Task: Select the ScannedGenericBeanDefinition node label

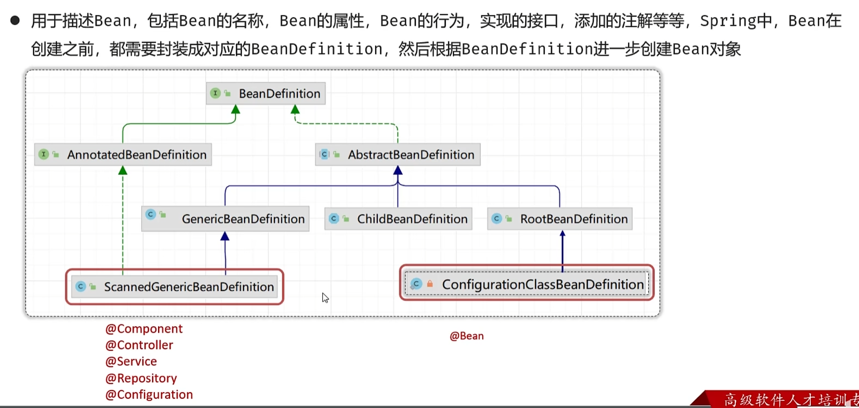Action: click(x=189, y=287)
